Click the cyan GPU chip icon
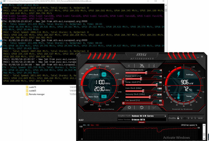 tap(104, 74)
